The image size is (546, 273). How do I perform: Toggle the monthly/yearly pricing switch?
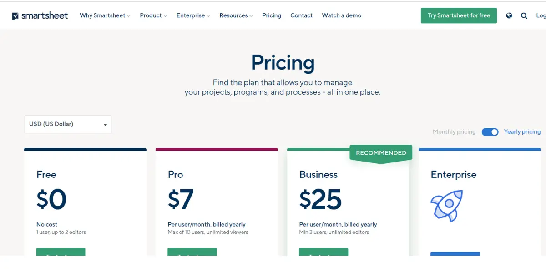(490, 132)
